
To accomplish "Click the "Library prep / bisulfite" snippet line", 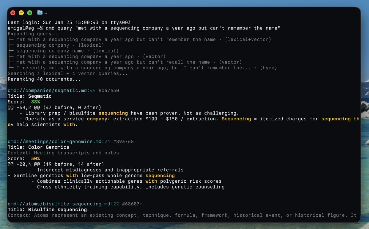I will [x=129, y=113].
